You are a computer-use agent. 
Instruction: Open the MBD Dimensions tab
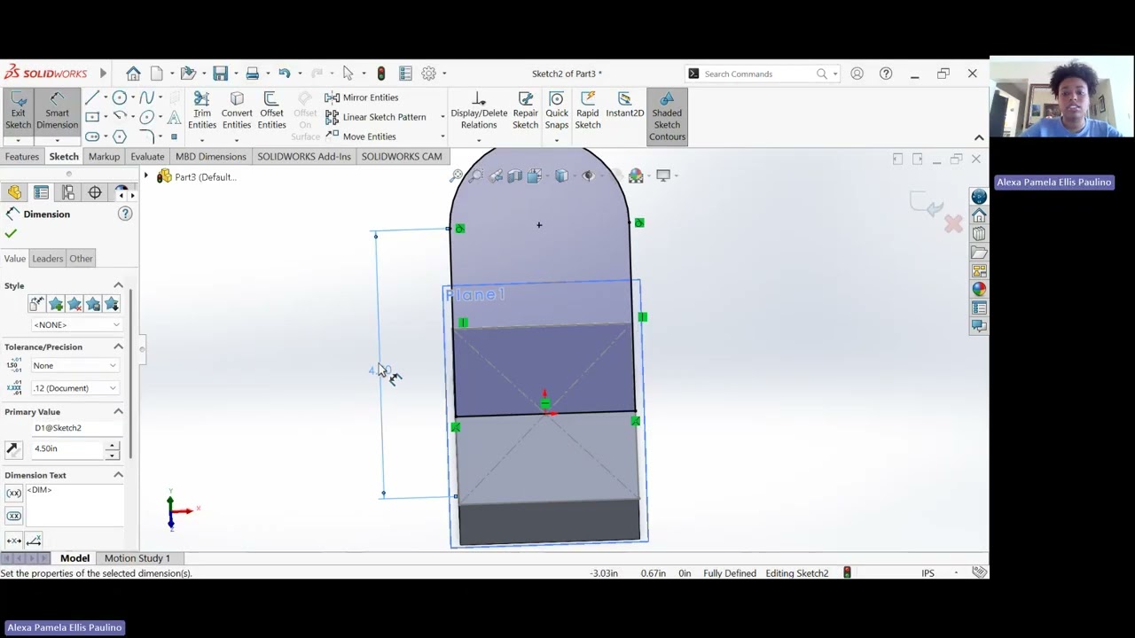click(211, 157)
